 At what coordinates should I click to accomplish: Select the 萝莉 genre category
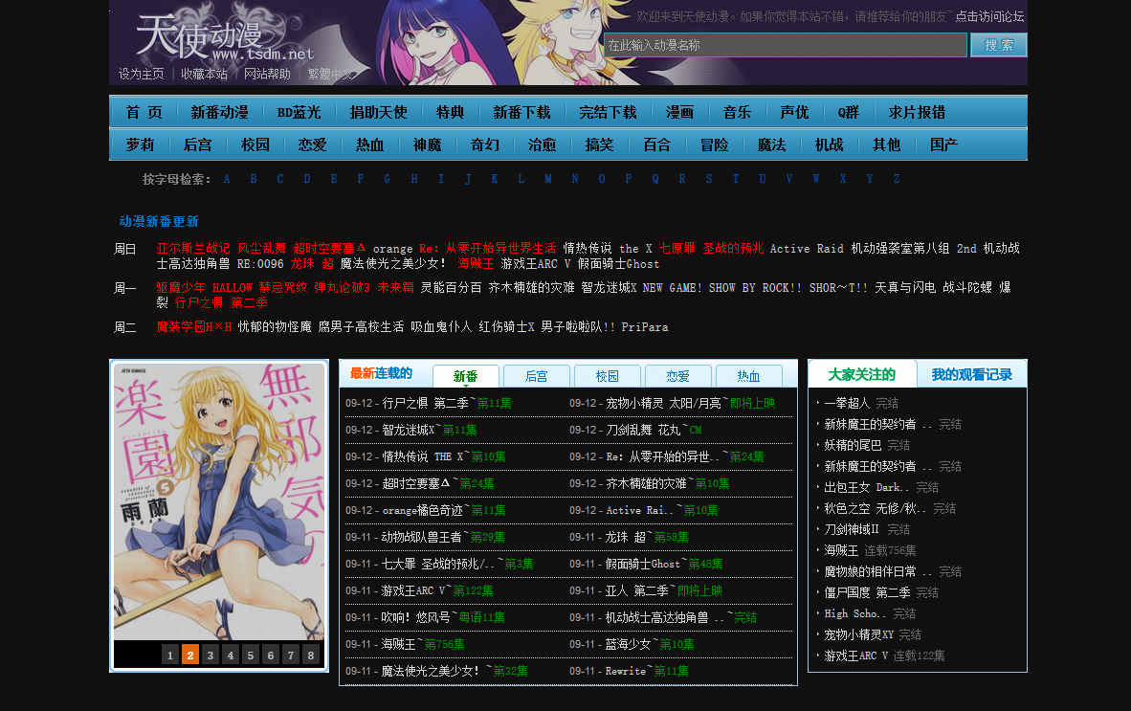[140, 144]
